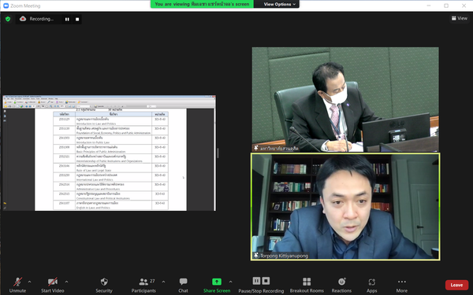473x295 pixels.
Task: Click the "You are viewing" screen banner
Action: 202,4
